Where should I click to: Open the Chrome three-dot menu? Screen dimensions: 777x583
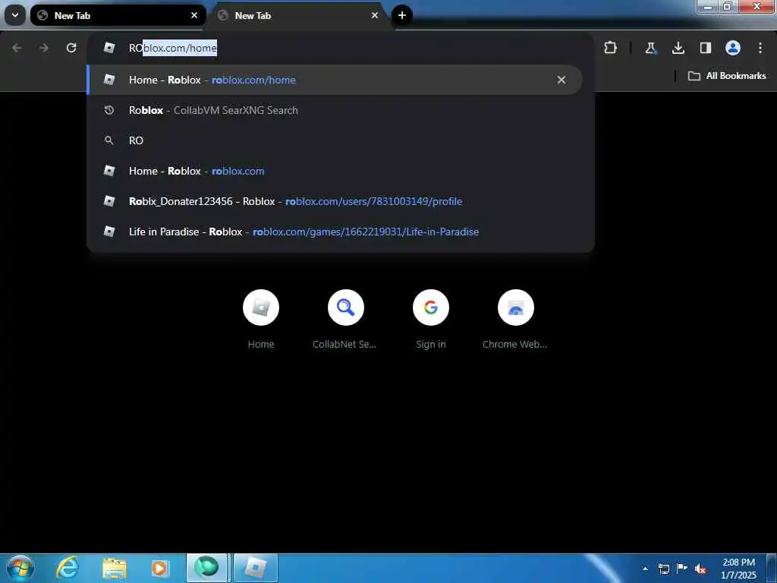coord(760,48)
